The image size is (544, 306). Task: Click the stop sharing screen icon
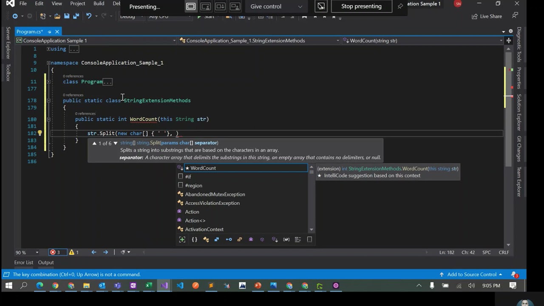click(x=321, y=6)
